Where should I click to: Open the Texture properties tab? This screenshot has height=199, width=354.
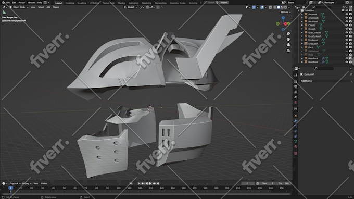point(296,153)
